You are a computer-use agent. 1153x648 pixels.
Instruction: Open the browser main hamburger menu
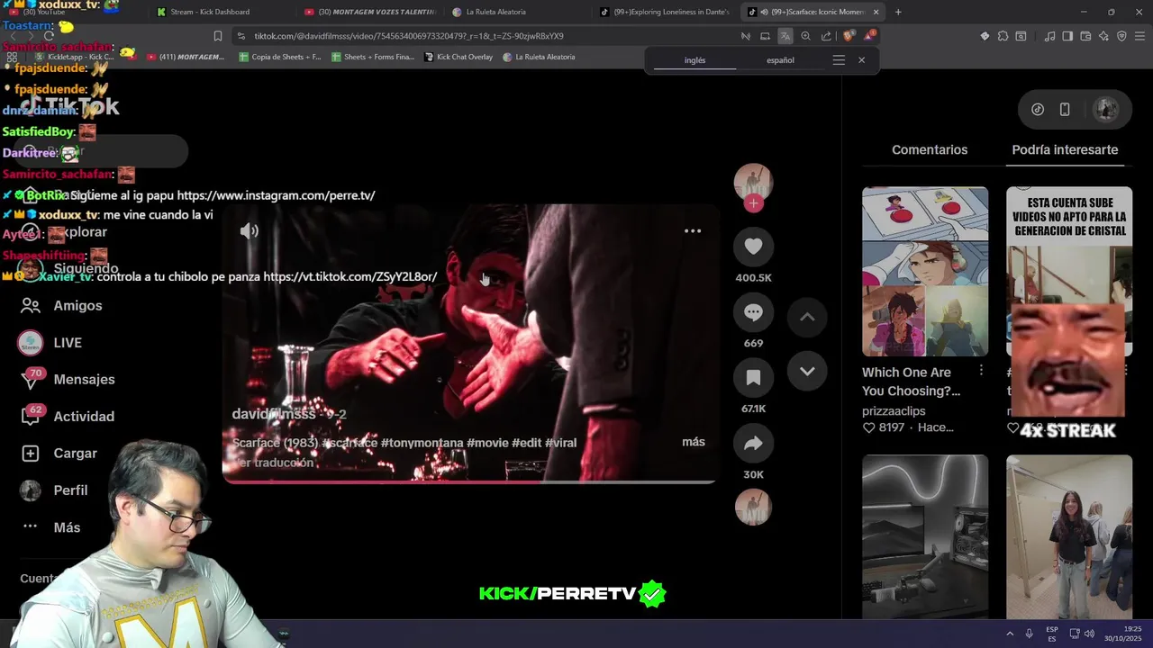pyautogui.click(x=1139, y=36)
